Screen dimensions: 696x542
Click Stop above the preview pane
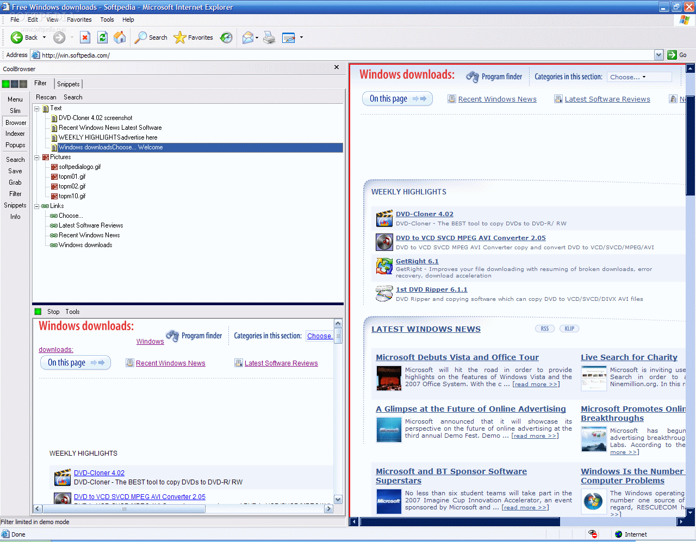(x=53, y=312)
